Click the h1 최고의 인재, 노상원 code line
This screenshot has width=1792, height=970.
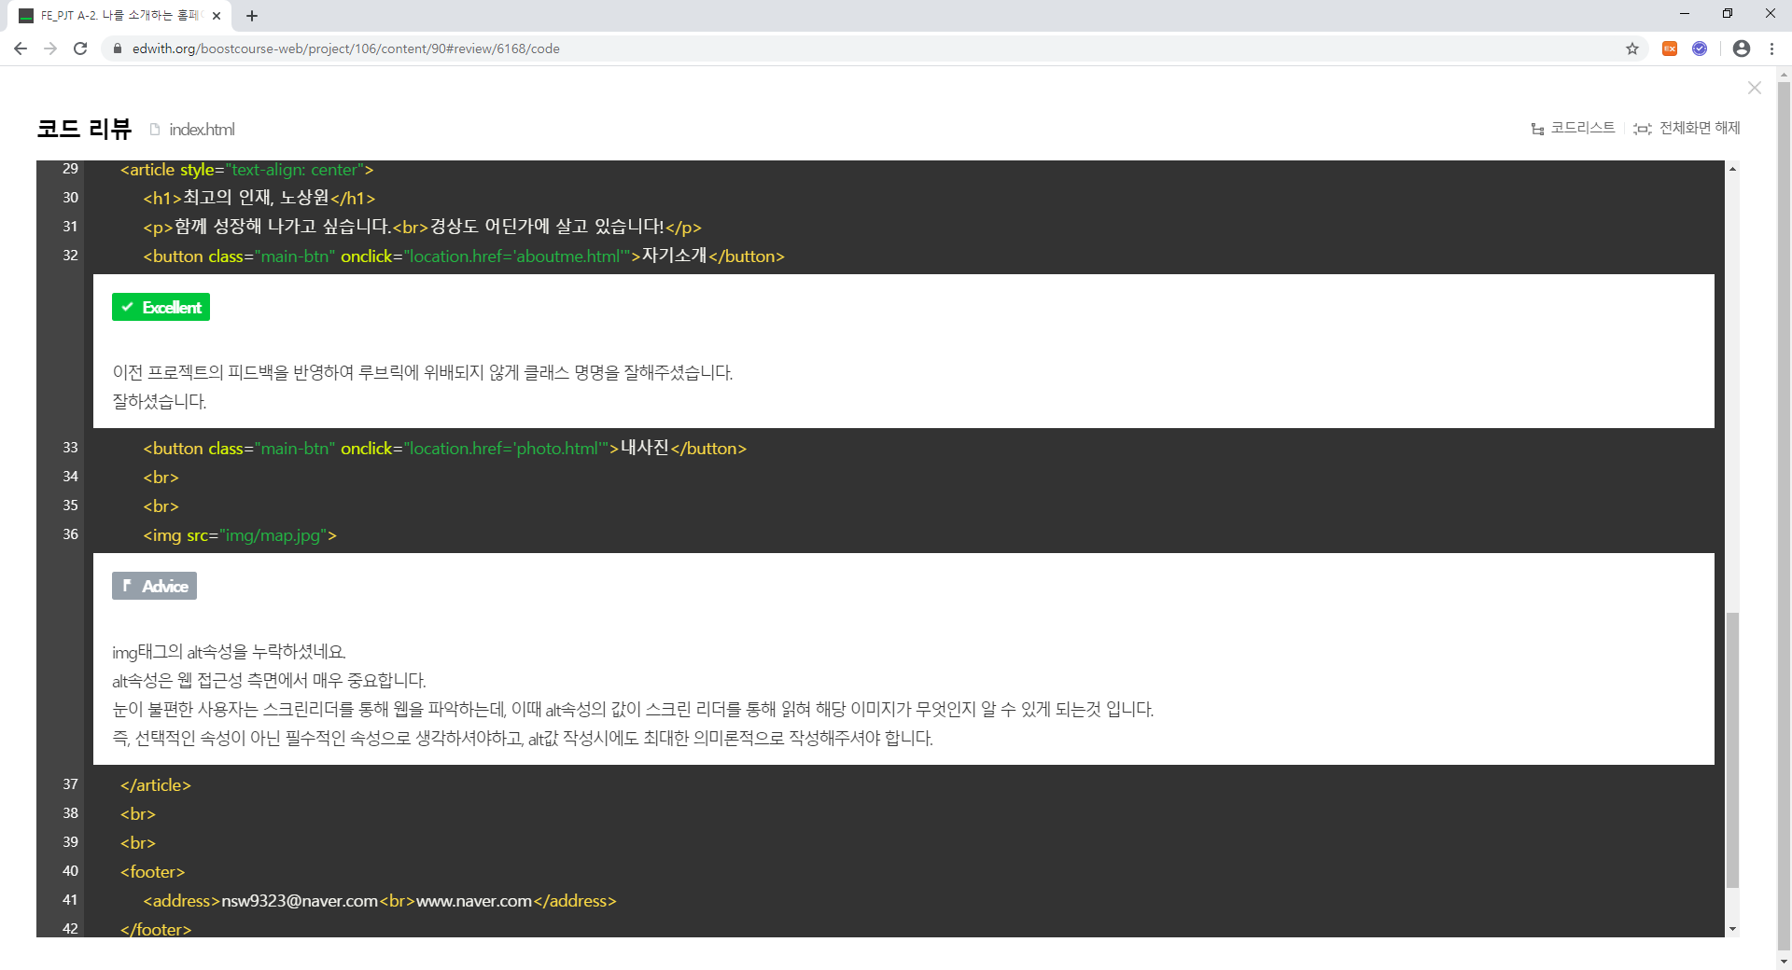[x=259, y=198]
